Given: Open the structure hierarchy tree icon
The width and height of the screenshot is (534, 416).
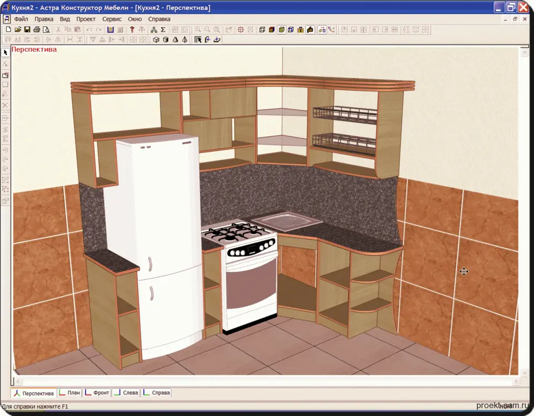Looking at the screenshot, I should [154, 30].
